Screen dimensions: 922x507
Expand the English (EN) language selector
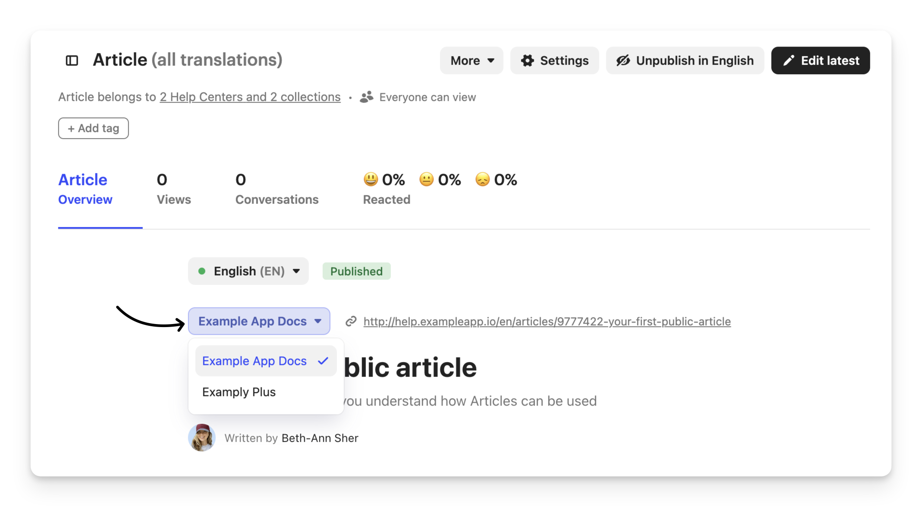click(248, 271)
